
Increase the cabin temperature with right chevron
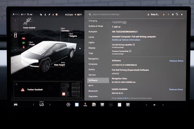[50, 105]
